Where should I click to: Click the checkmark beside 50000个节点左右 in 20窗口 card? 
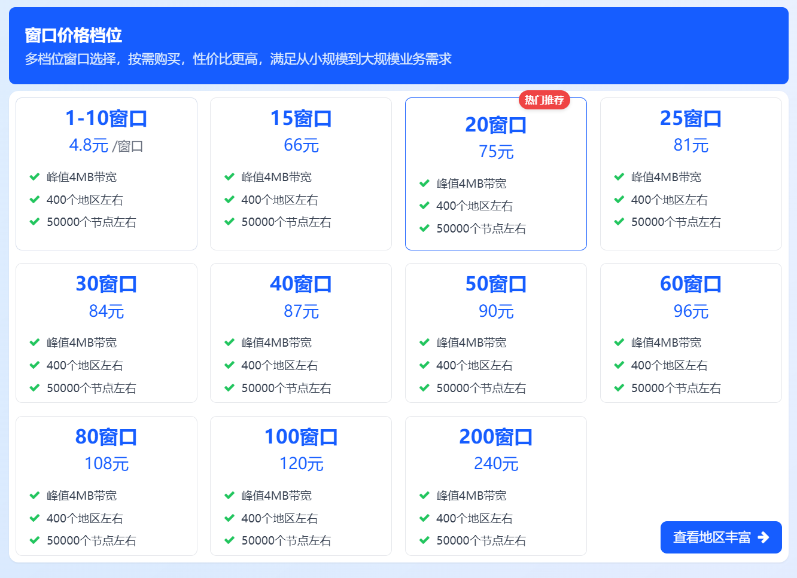[x=424, y=228]
